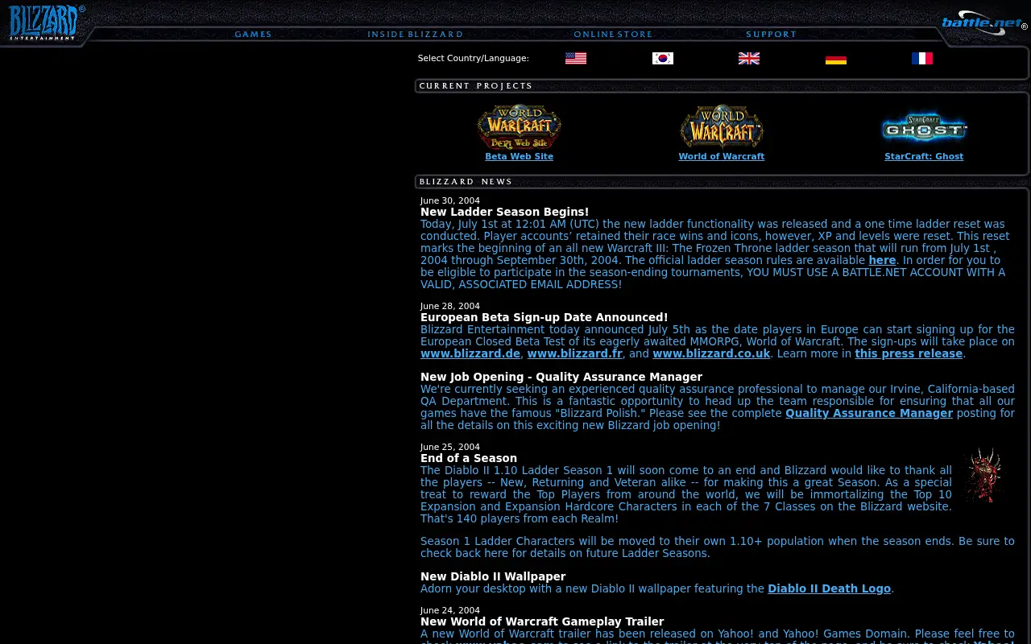Click the 'Select Country/Language:' label
Screen dimensions: 1031x644
474,58
